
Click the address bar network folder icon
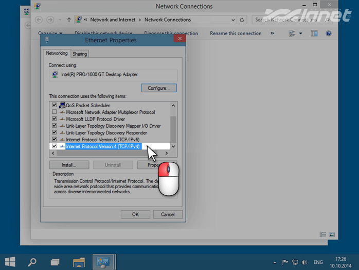[79, 20]
